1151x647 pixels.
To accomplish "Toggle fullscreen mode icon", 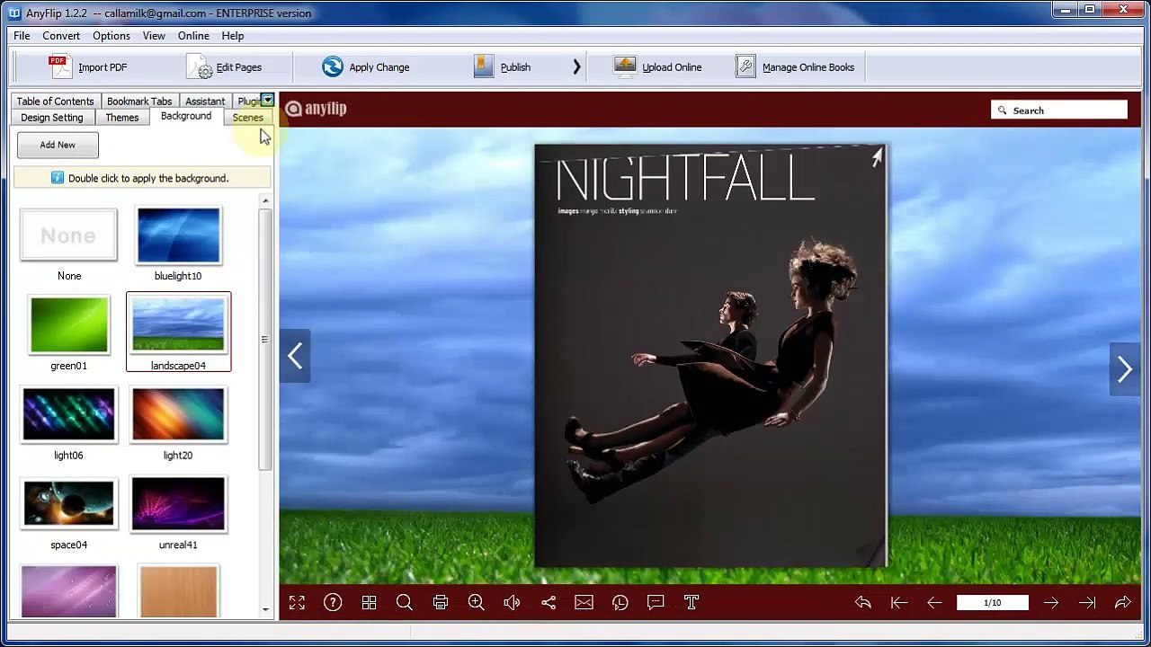I will pyautogui.click(x=297, y=603).
